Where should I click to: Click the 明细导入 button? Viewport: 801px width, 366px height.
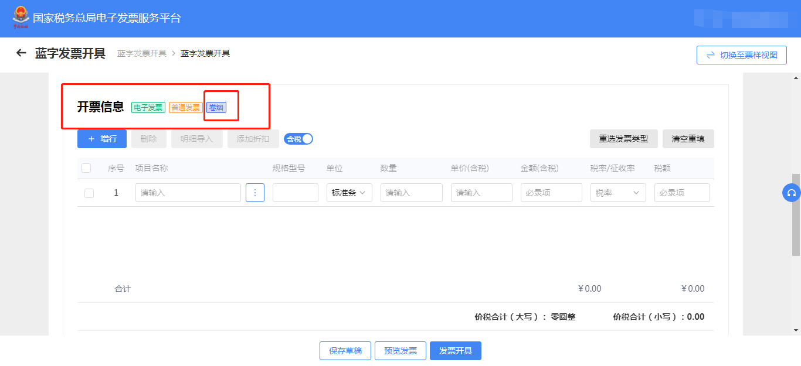click(x=197, y=139)
